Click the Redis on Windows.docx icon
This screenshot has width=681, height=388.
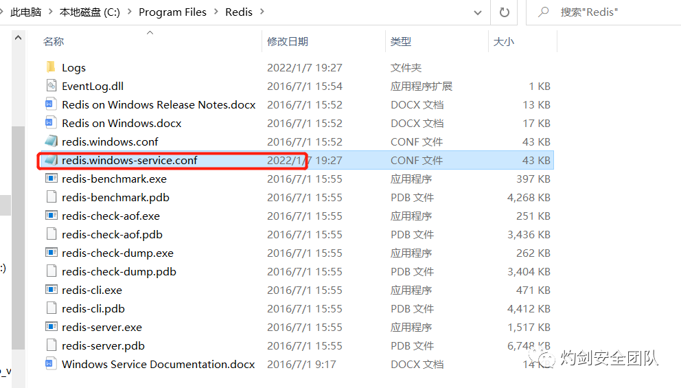click(x=51, y=123)
